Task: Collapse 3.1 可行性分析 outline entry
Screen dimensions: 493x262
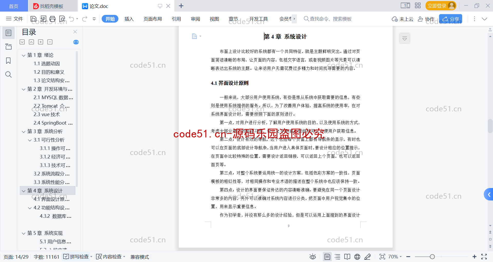Action: 30,140
